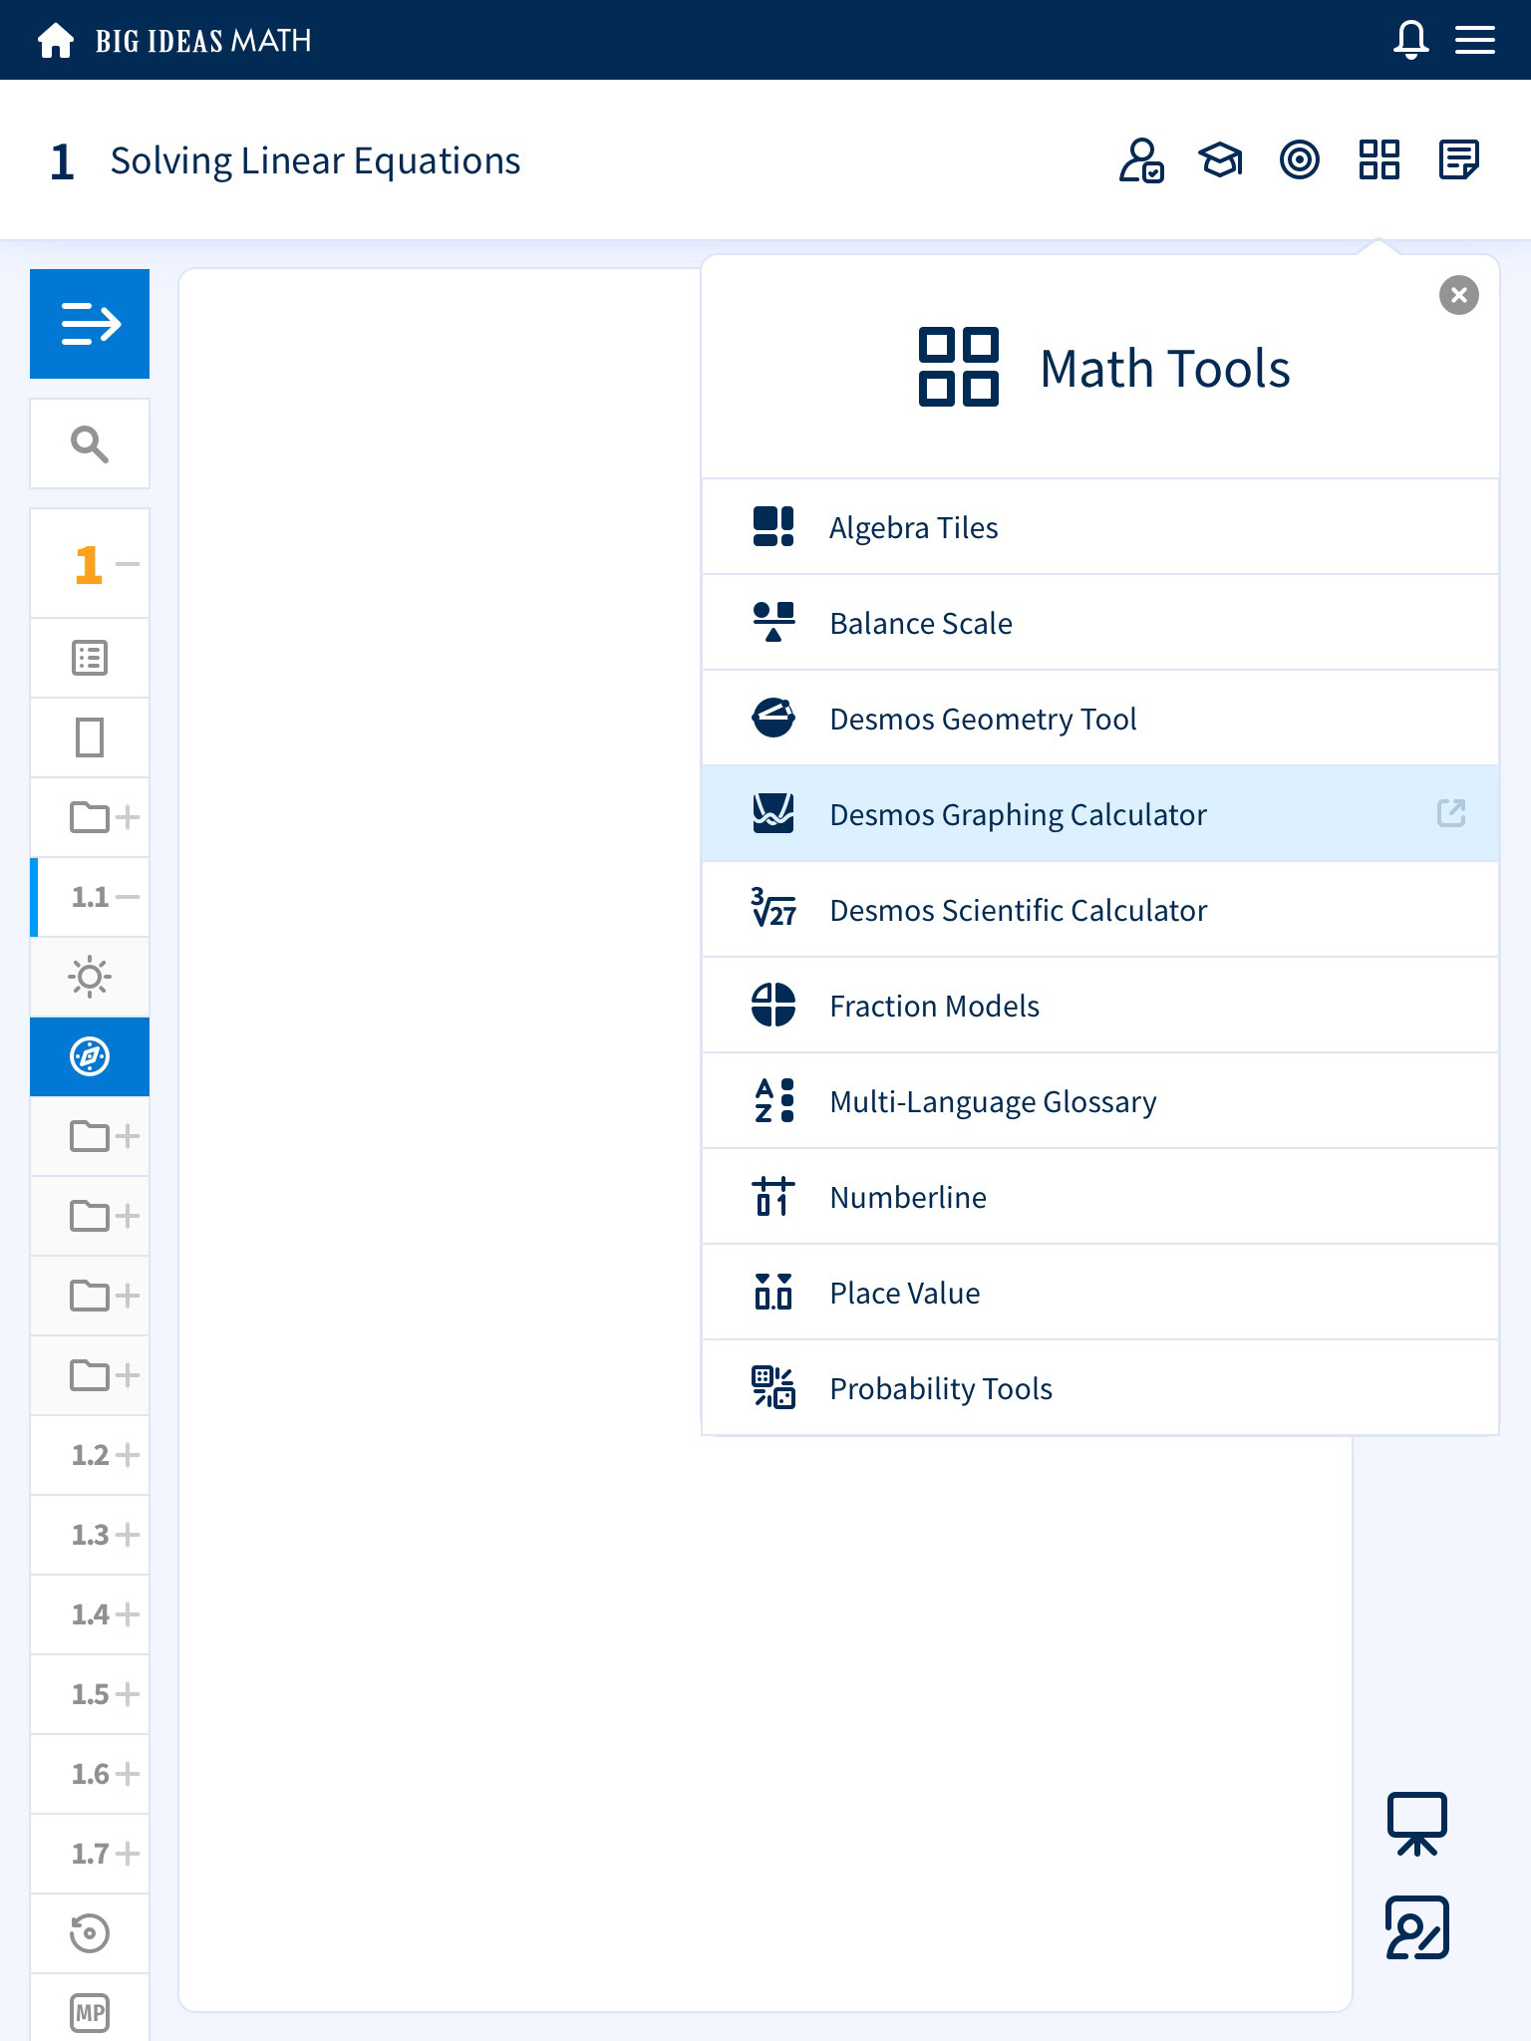The height and width of the screenshot is (2041, 1531).
Task: Open the hamburger main menu
Action: (1474, 40)
